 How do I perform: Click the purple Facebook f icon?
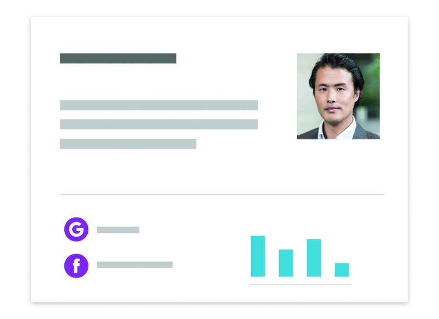click(76, 265)
